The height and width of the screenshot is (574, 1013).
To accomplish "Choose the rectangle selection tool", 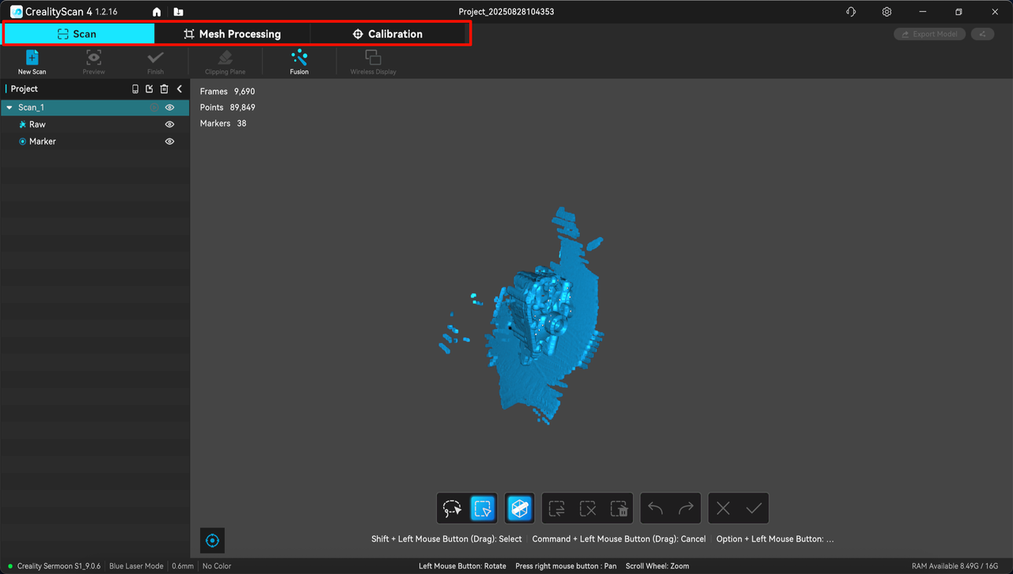I will pos(483,508).
